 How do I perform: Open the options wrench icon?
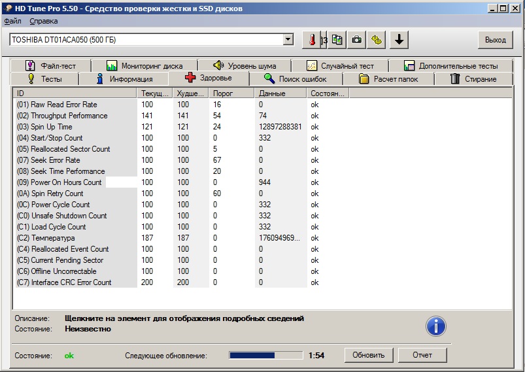(x=377, y=40)
